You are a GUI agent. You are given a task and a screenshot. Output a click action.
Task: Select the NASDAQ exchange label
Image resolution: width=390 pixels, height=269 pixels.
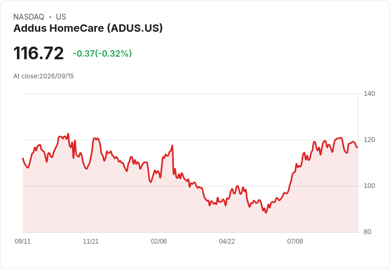tap(29, 17)
